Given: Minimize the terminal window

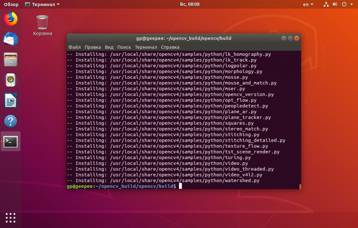Looking at the screenshot, I should [284, 38].
